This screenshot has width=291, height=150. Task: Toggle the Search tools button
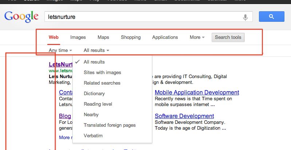click(228, 37)
